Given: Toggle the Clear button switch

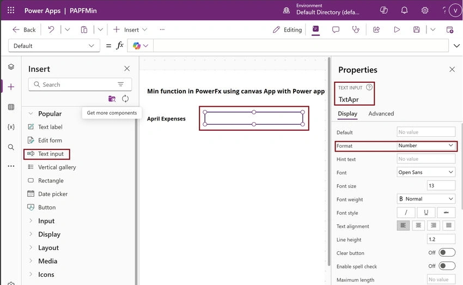Looking at the screenshot, I should pos(447,252).
